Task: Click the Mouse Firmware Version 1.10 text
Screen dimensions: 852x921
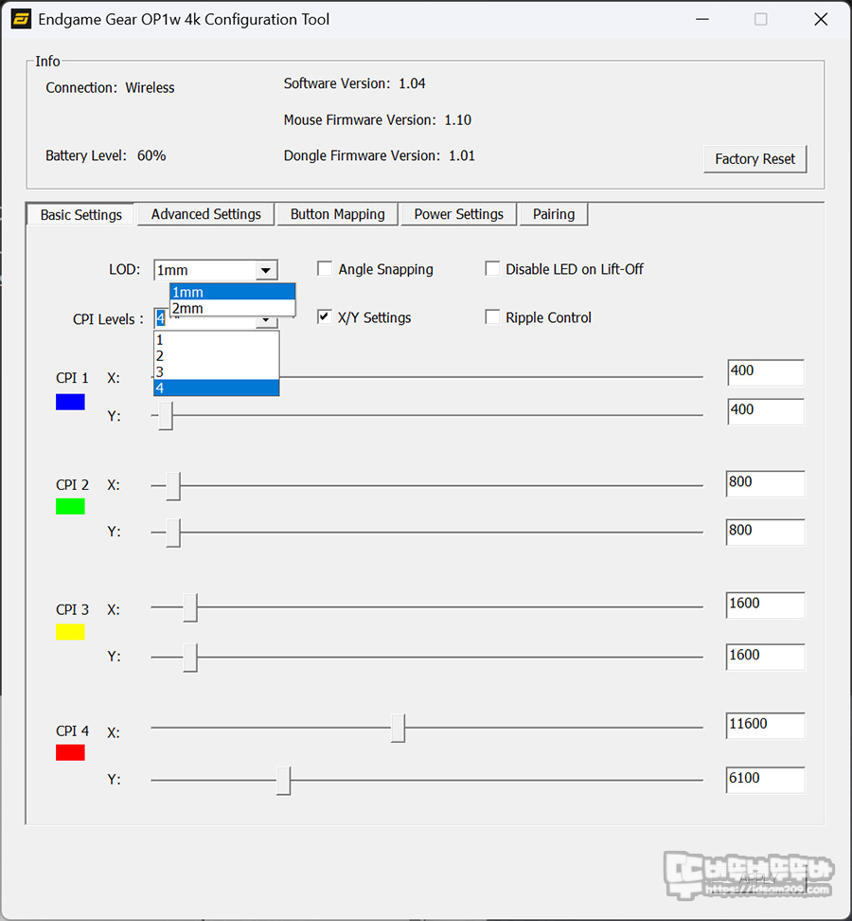Action: tap(378, 119)
